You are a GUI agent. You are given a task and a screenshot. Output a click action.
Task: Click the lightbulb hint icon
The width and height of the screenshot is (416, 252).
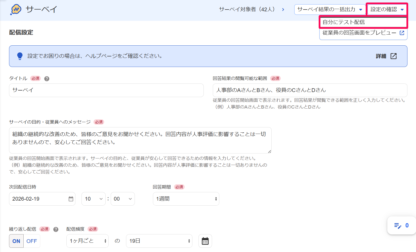[x=20, y=56]
